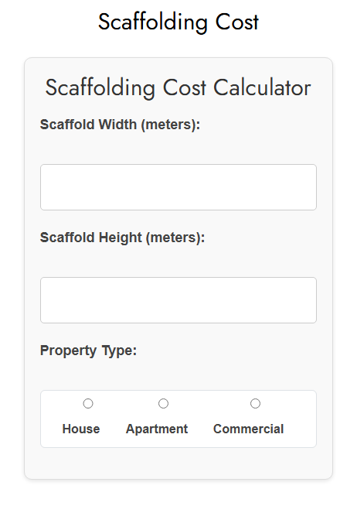Choose the Apartment radio button

click(x=163, y=403)
